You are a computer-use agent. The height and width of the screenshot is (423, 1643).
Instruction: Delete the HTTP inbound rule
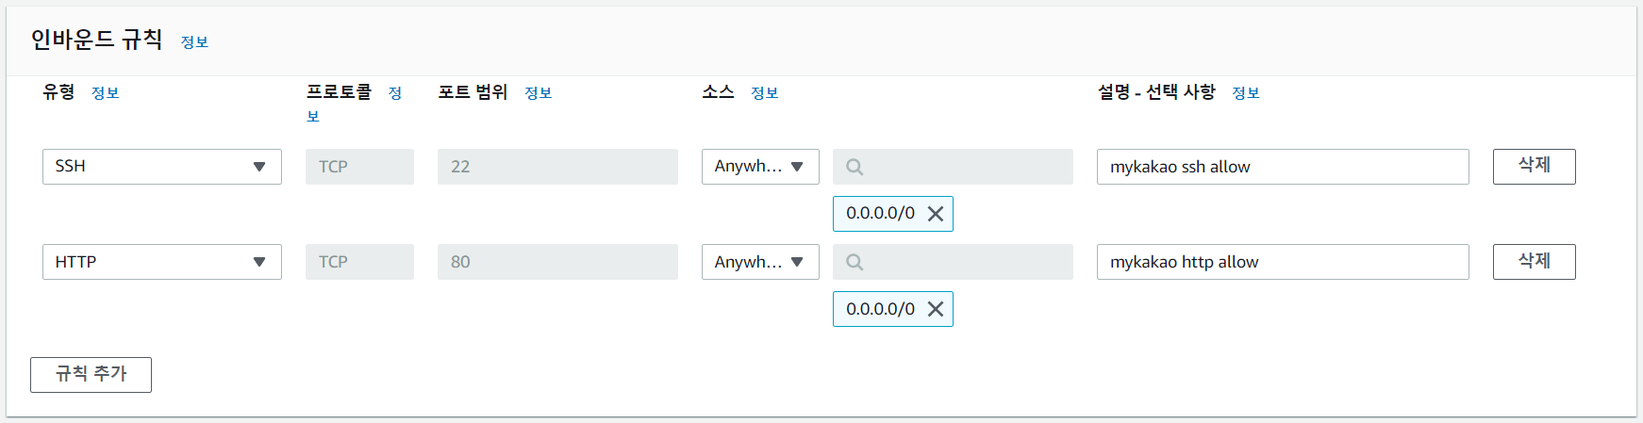(1534, 262)
